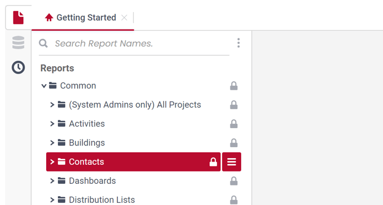Click the lock icon on Contacts row
Viewport: 383px width, 205px height.
pyautogui.click(x=213, y=162)
